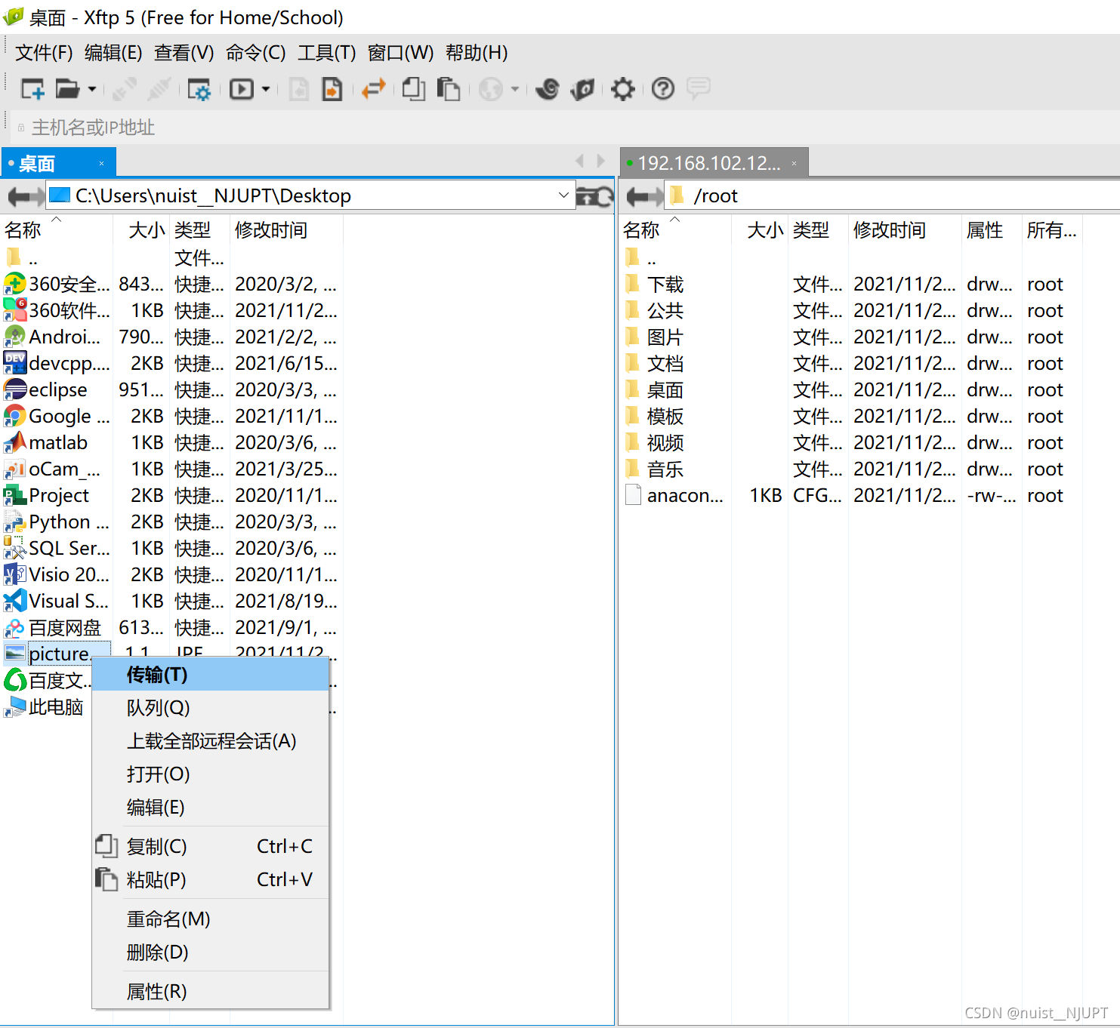Open the sessions folder icon
Image resolution: width=1120 pixels, height=1028 pixels.
67,89
